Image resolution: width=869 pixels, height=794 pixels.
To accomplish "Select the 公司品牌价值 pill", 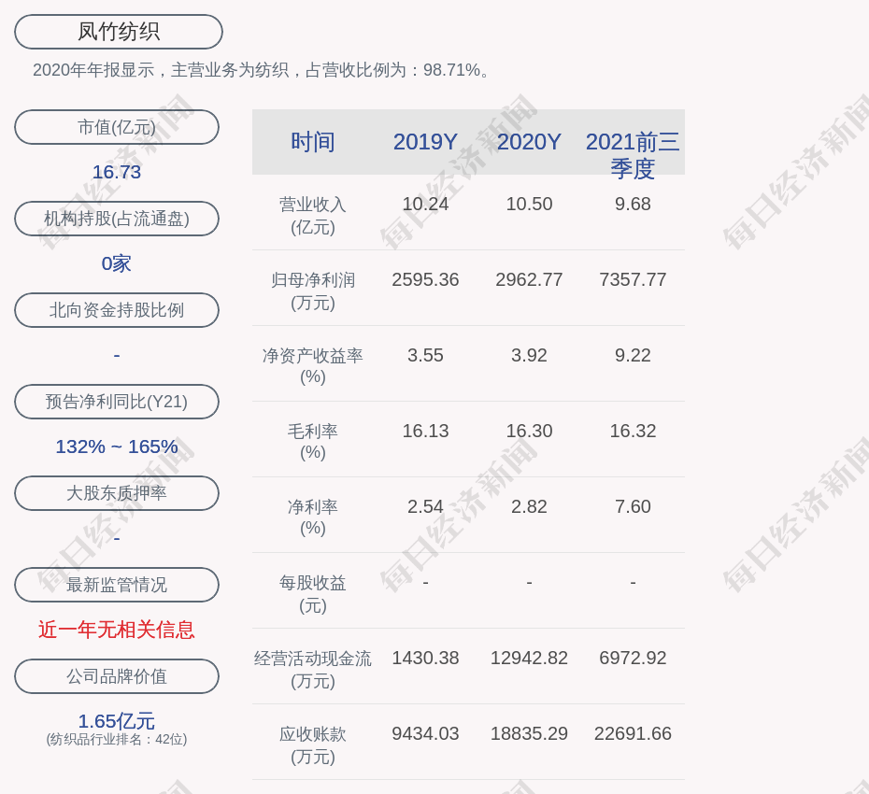I will click(117, 676).
